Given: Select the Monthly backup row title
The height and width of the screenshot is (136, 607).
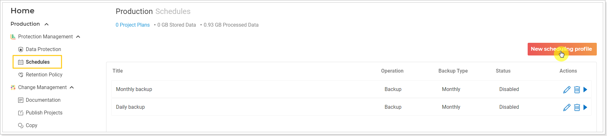Looking at the screenshot, I should [x=134, y=89].
